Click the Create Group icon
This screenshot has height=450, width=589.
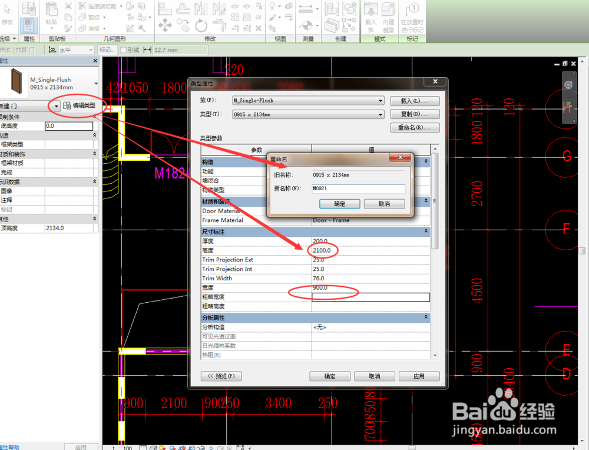tap(349, 8)
